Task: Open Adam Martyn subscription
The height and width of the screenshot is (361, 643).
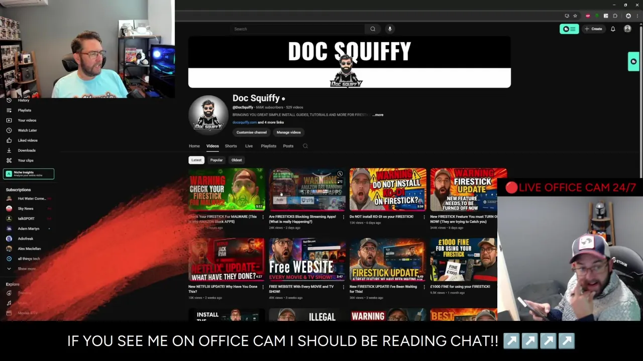Action: click(28, 229)
